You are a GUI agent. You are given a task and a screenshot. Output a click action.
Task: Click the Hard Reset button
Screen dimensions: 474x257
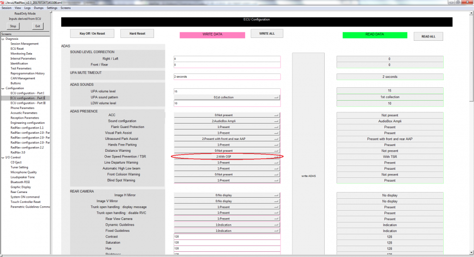click(x=137, y=34)
